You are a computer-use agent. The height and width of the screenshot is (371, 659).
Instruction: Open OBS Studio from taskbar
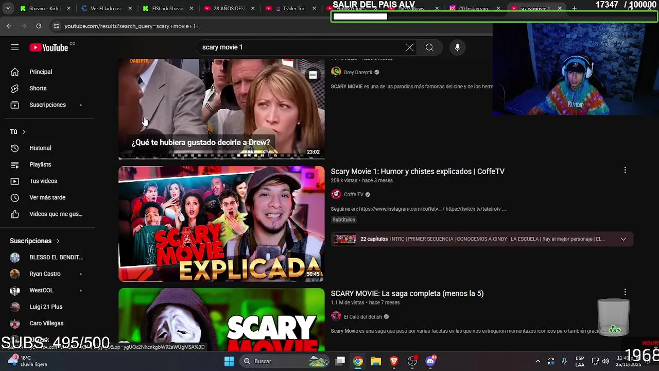pos(412,361)
